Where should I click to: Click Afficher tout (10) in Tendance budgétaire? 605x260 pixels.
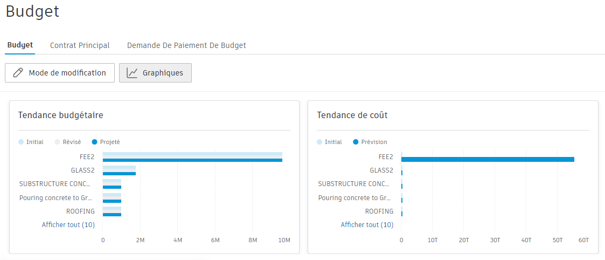point(68,224)
